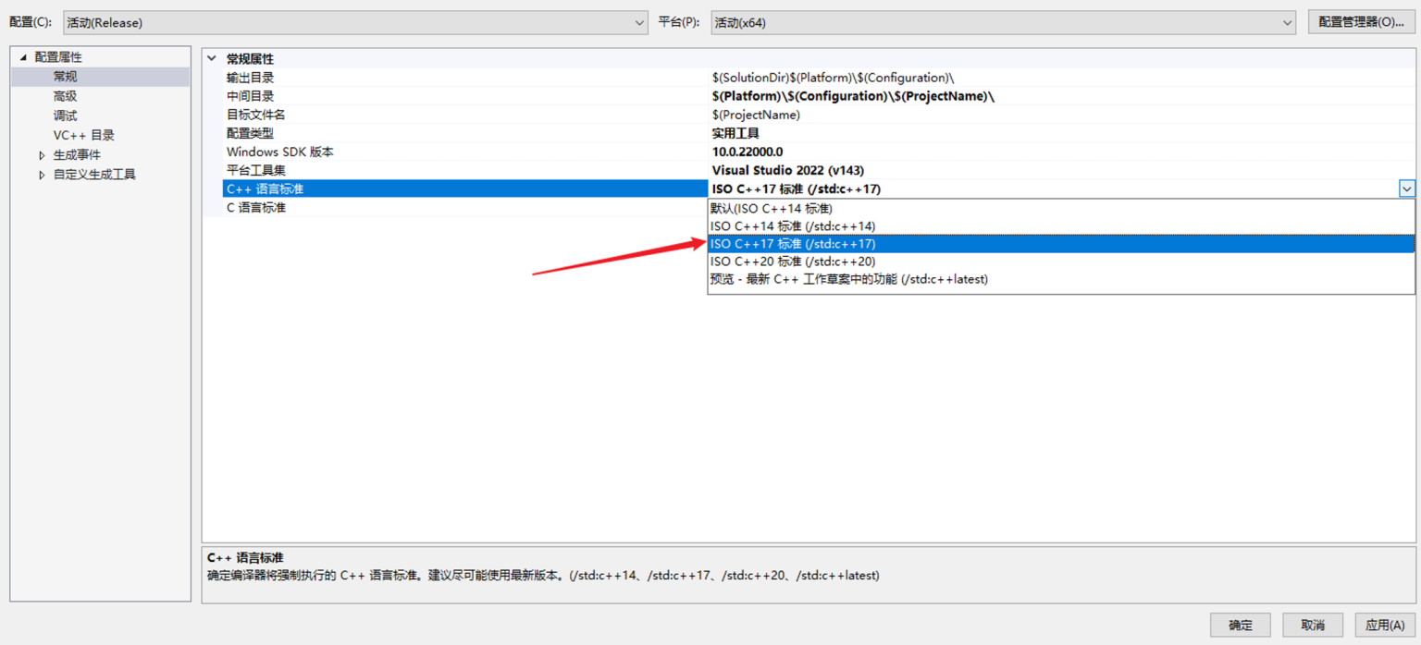The height and width of the screenshot is (645, 1421).
Task: Select 高级 in the property tree
Action: [65, 96]
